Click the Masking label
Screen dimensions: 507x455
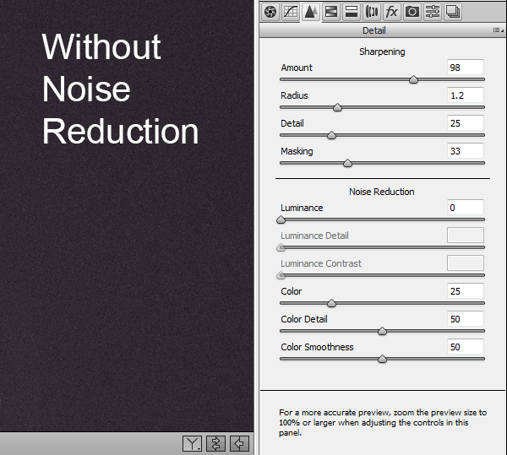(x=297, y=151)
